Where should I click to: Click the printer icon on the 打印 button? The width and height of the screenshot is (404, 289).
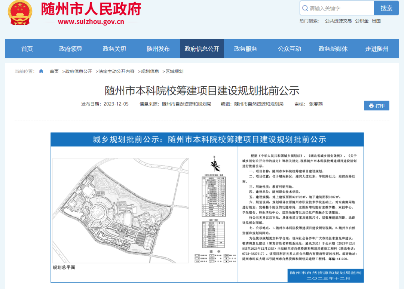click(370, 105)
